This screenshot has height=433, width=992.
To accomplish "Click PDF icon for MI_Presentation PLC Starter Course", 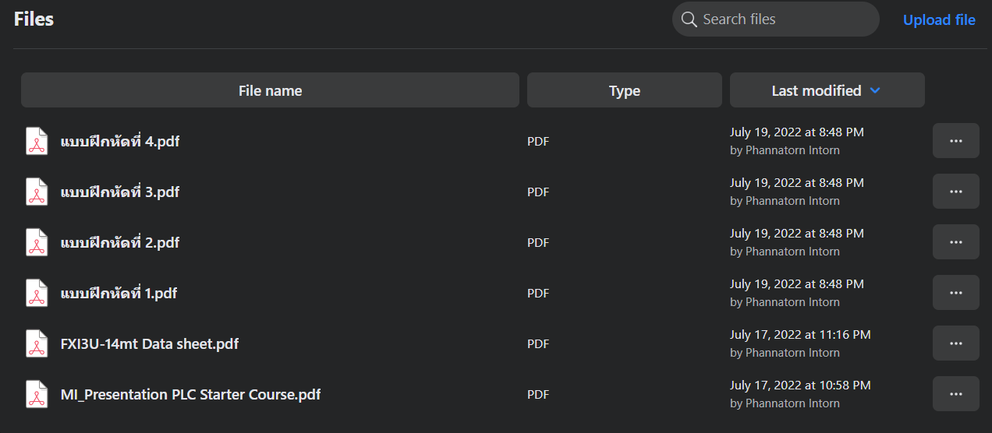I will point(37,394).
